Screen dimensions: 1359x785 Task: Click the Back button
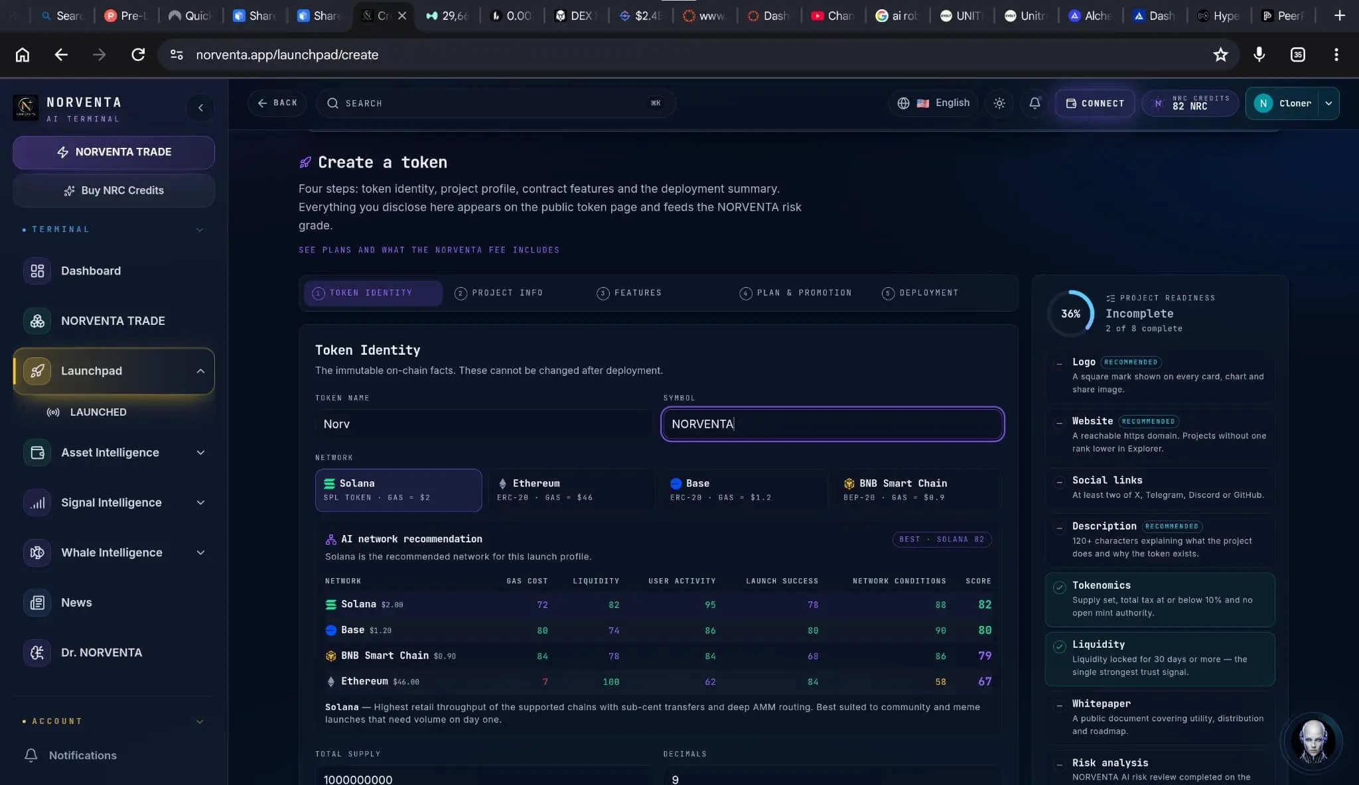pos(277,103)
